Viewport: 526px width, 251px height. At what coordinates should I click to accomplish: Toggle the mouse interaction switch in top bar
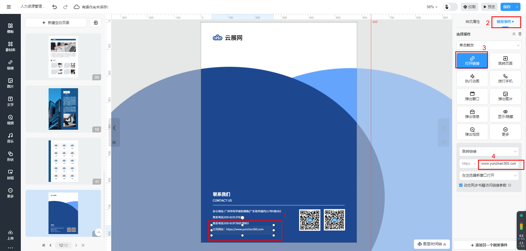(x=450, y=7)
